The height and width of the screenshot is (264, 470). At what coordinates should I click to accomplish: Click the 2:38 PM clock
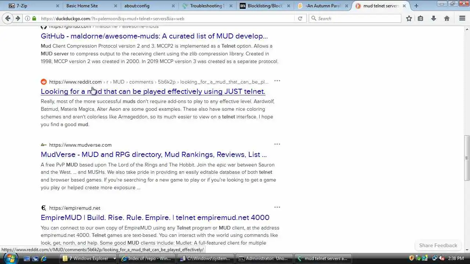tap(456, 258)
